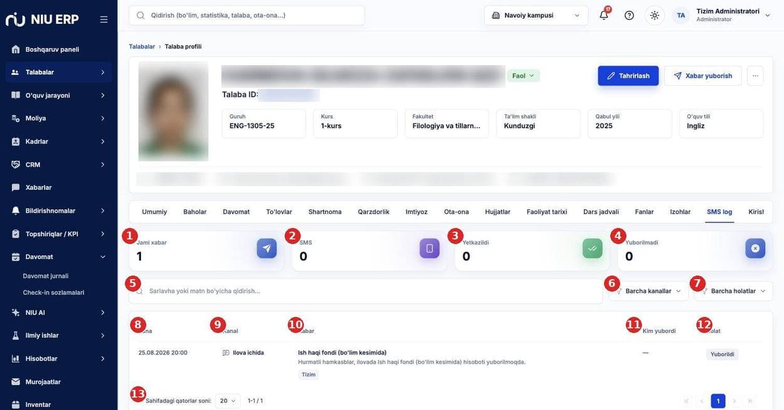
Task: Click the Yuborilmadi cross icon
Action: click(x=755, y=249)
